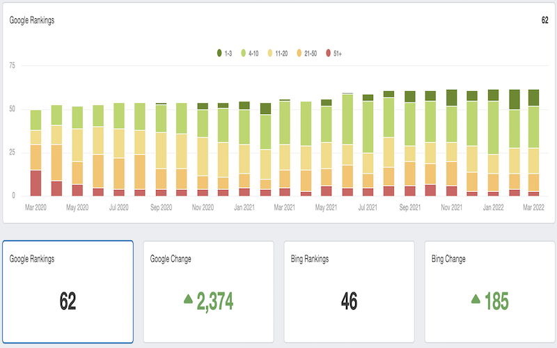Click the Mar 2021 axis label
The height and width of the screenshot is (348, 557).
point(285,207)
